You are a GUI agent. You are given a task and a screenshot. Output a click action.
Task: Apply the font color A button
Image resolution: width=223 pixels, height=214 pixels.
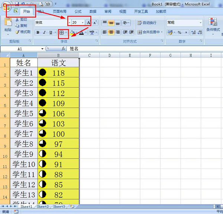pyautogui.click(x=81, y=33)
